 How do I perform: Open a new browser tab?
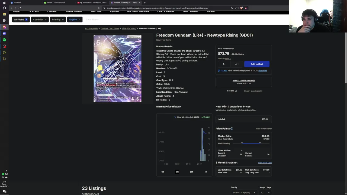pyautogui.click(x=144, y=3)
